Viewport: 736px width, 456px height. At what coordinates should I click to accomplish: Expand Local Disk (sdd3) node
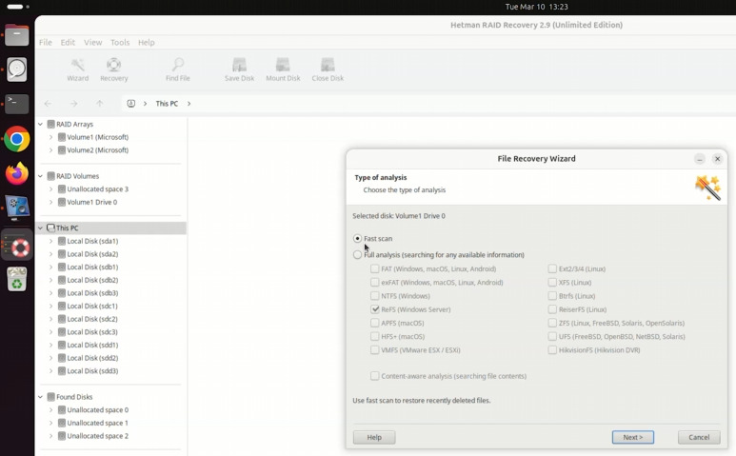[x=50, y=371]
